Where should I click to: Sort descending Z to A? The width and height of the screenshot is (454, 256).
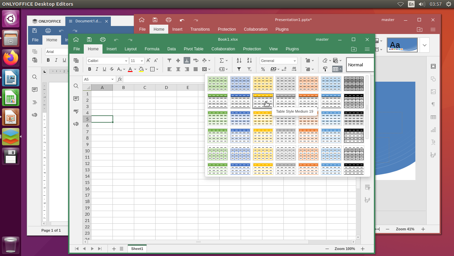(249, 61)
